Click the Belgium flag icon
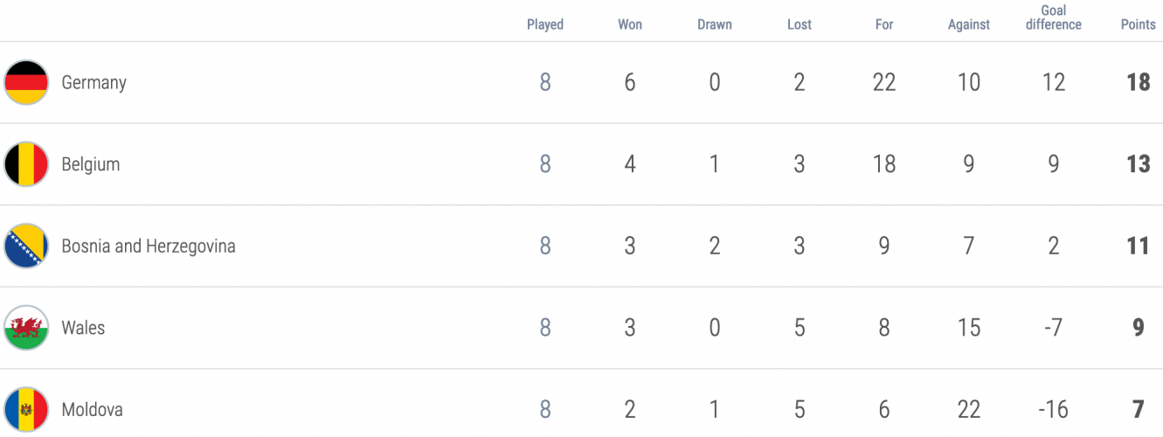Image resolution: width=1163 pixels, height=437 pixels. [26, 164]
